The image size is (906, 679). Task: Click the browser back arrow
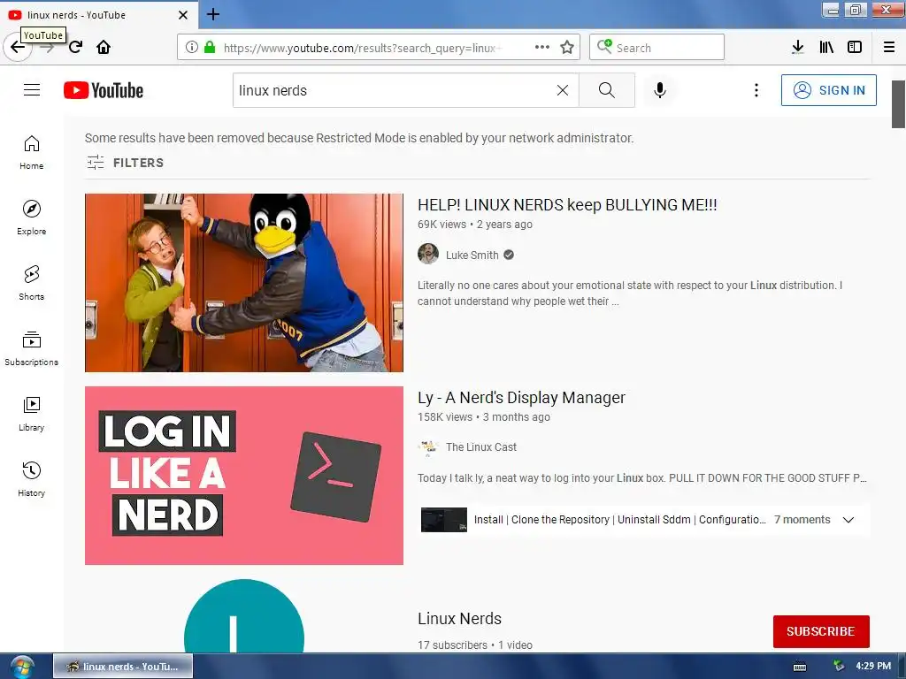point(18,47)
